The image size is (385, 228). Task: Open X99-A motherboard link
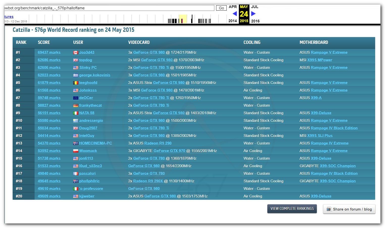tap(316, 98)
